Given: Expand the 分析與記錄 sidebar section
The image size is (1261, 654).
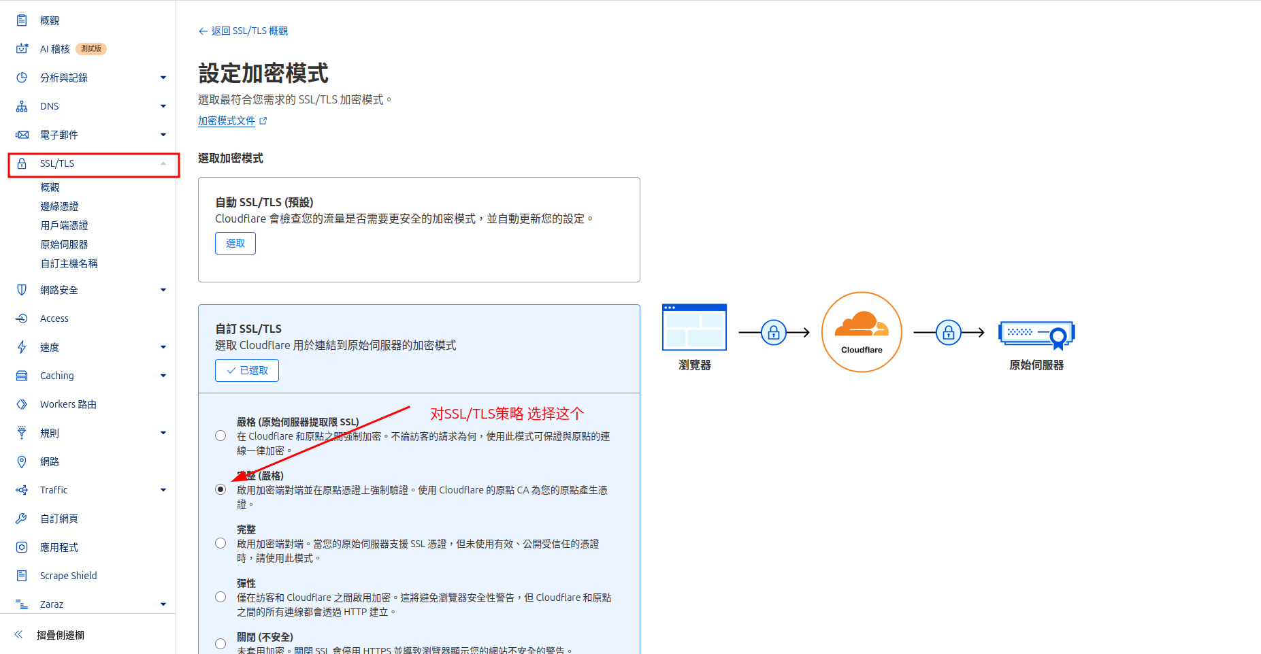Looking at the screenshot, I should pos(163,78).
